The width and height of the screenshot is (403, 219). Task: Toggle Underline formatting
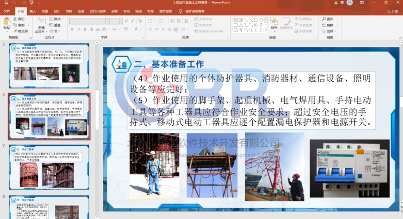[85, 29]
